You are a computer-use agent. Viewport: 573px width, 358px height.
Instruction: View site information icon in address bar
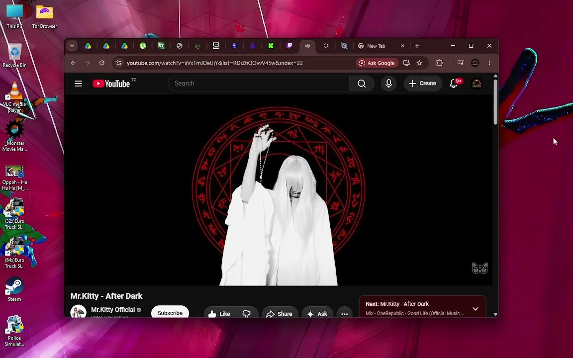coord(119,63)
